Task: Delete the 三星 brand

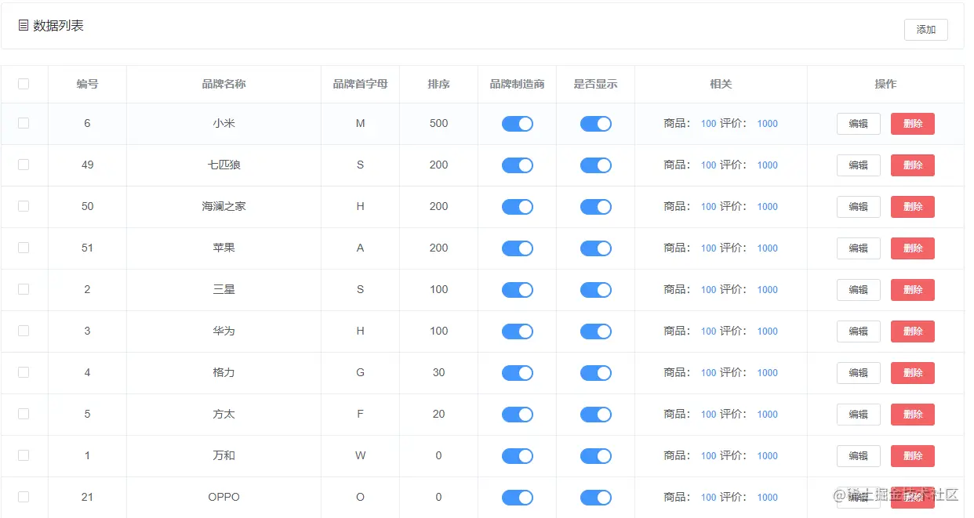Action: coord(913,290)
